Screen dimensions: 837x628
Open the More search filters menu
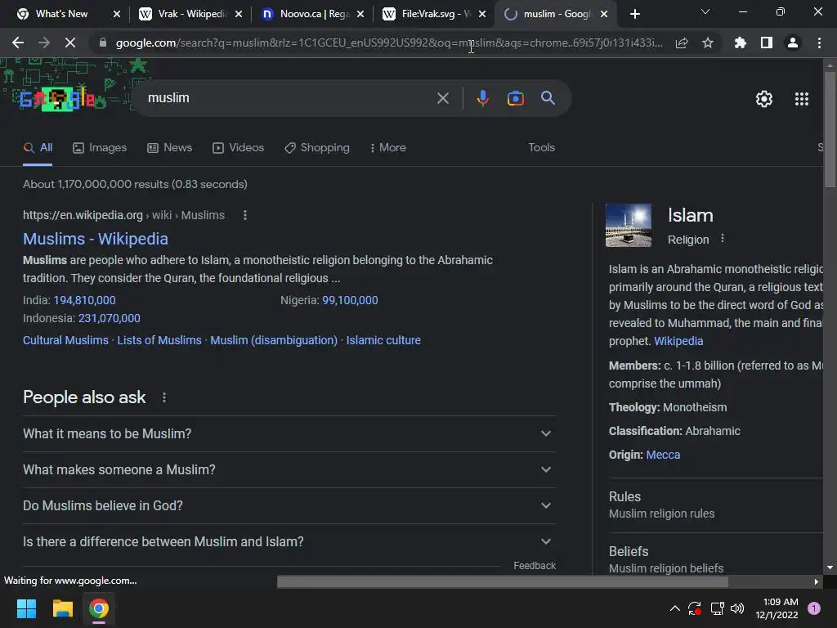tap(388, 148)
